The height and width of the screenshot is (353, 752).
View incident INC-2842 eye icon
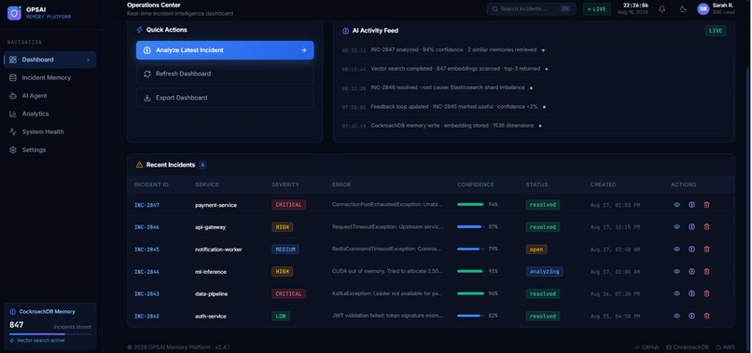pyautogui.click(x=676, y=316)
